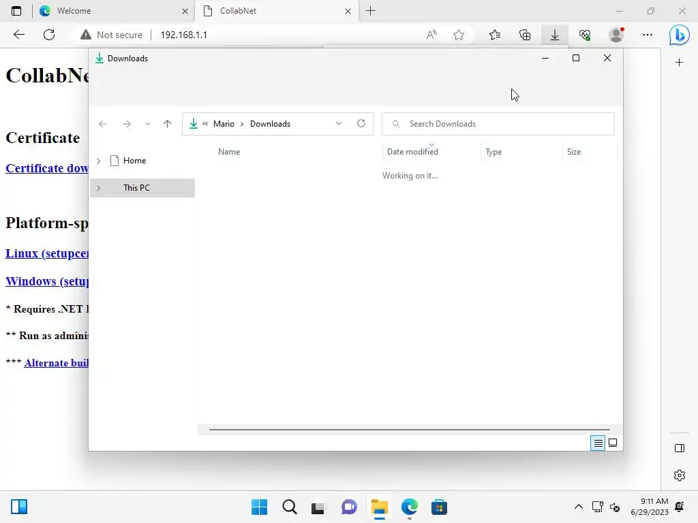This screenshot has height=523, width=698.
Task: Open the Edge Downloads toolbar button
Action: tap(555, 35)
